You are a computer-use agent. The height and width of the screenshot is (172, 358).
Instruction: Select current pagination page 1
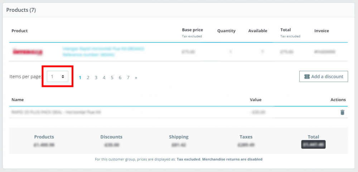(80, 77)
